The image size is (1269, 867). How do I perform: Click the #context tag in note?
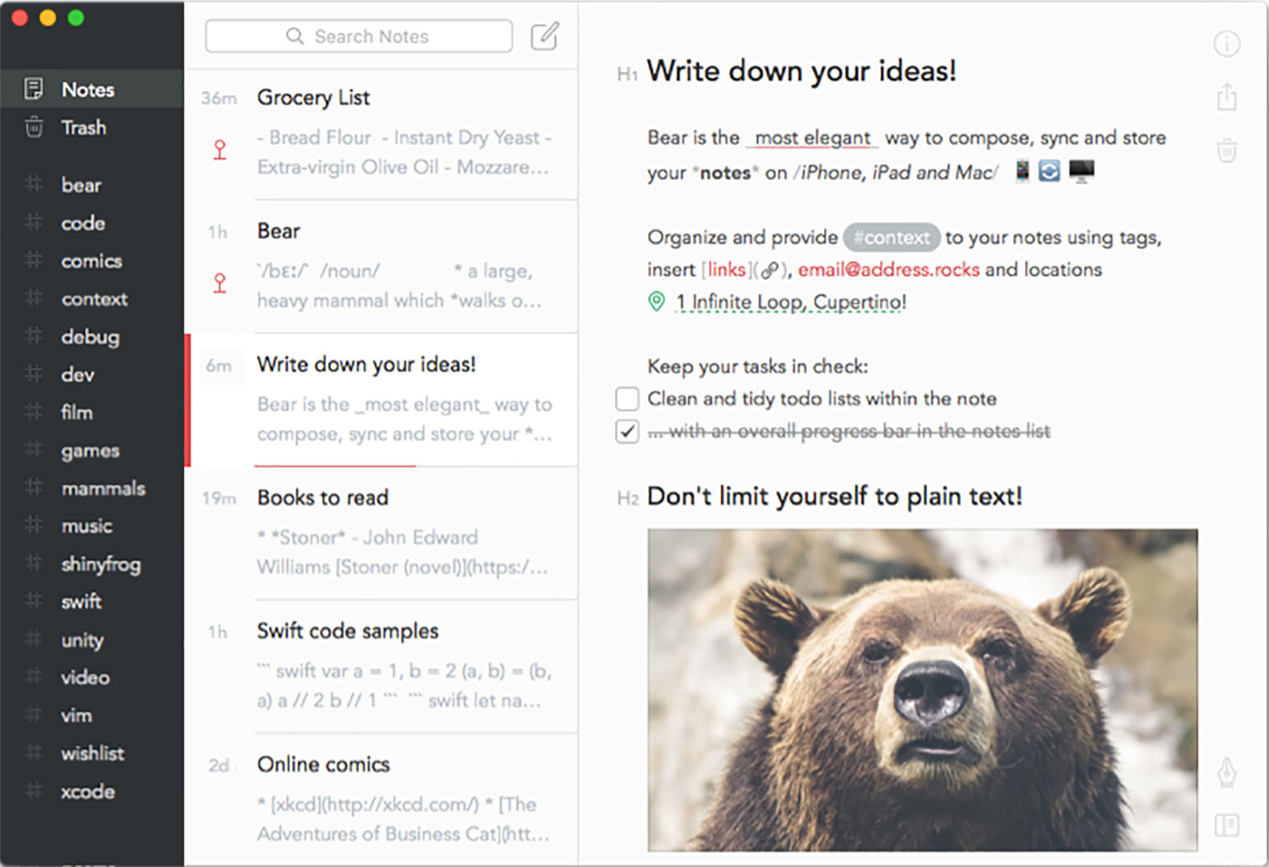(x=891, y=238)
